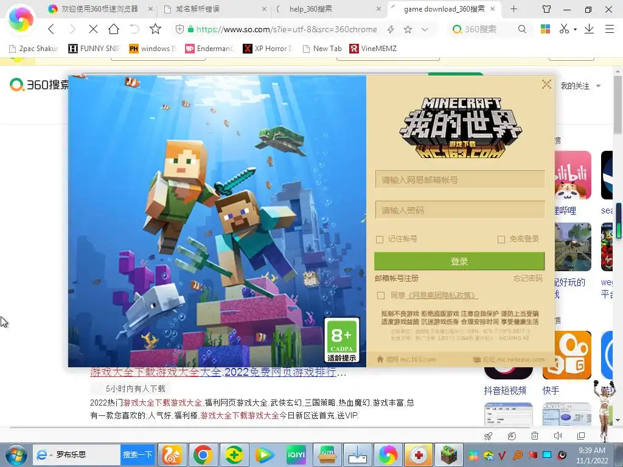This screenshot has height=467, width=623.
Task: Open the 网易集团隐私政策 link
Action: point(443,296)
